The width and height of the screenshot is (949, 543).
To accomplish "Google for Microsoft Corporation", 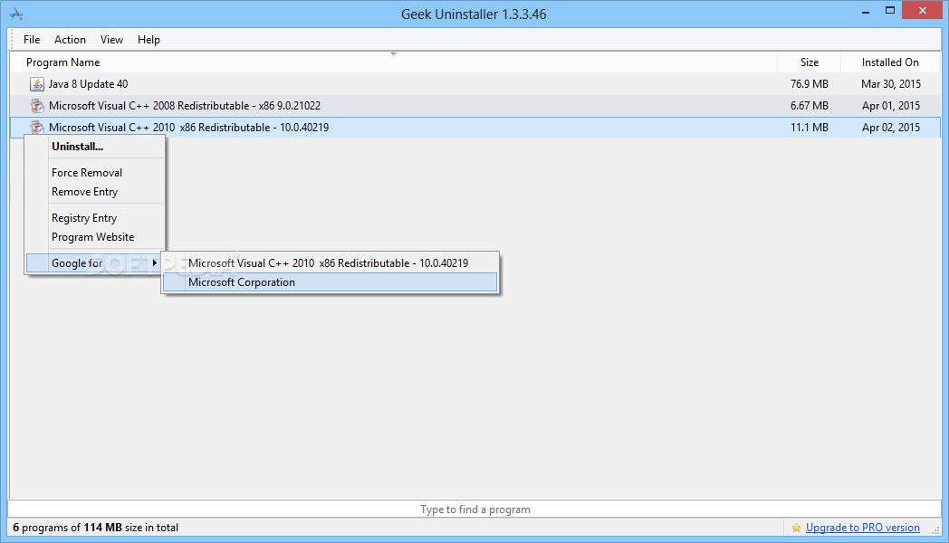I will (x=330, y=282).
